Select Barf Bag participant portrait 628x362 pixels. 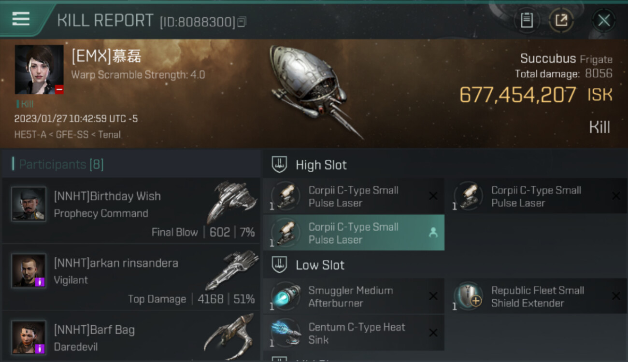[29, 337]
